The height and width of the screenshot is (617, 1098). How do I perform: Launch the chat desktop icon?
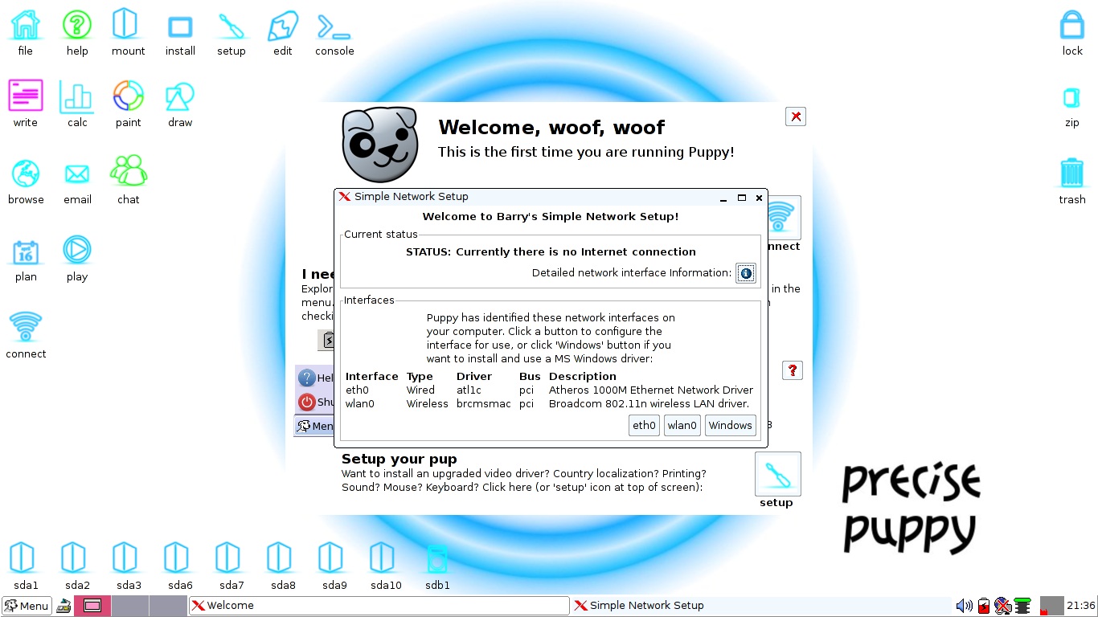click(x=129, y=171)
